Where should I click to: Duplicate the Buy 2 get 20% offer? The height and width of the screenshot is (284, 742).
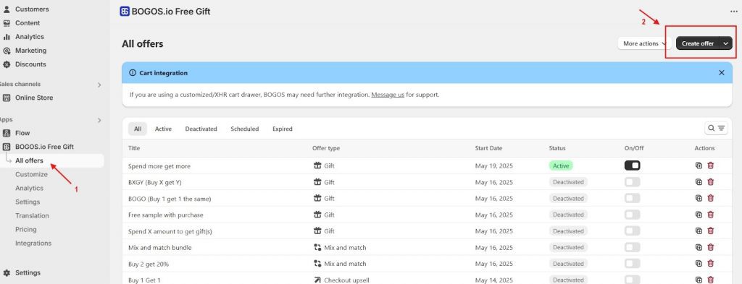point(699,264)
